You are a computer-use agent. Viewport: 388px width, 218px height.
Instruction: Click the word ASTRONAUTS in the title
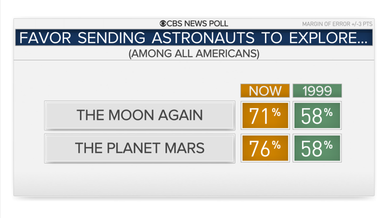tap(203, 38)
